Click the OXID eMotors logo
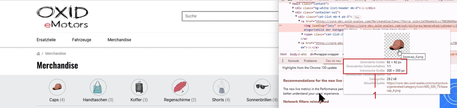 click(x=62, y=17)
